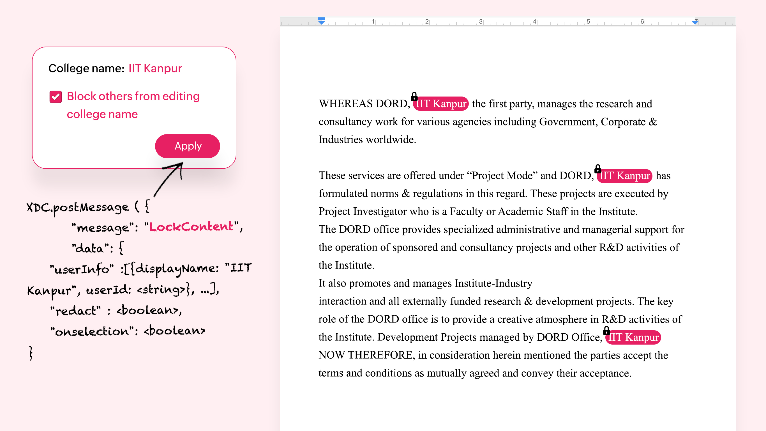Image resolution: width=766 pixels, height=431 pixels.
Task: Click the word 'LockContent' in code
Action: click(x=191, y=227)
